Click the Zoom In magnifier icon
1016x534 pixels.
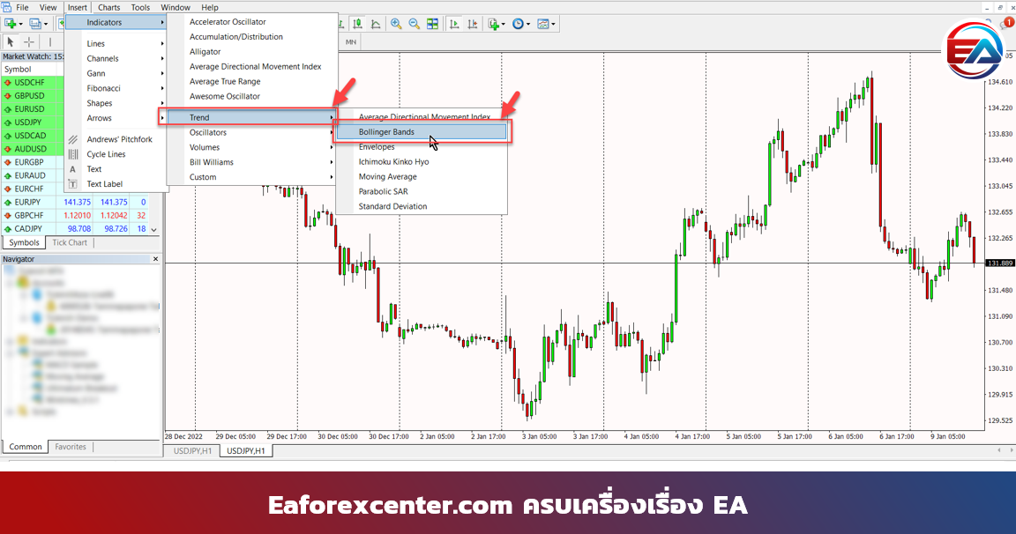click(x=396, y=24)
